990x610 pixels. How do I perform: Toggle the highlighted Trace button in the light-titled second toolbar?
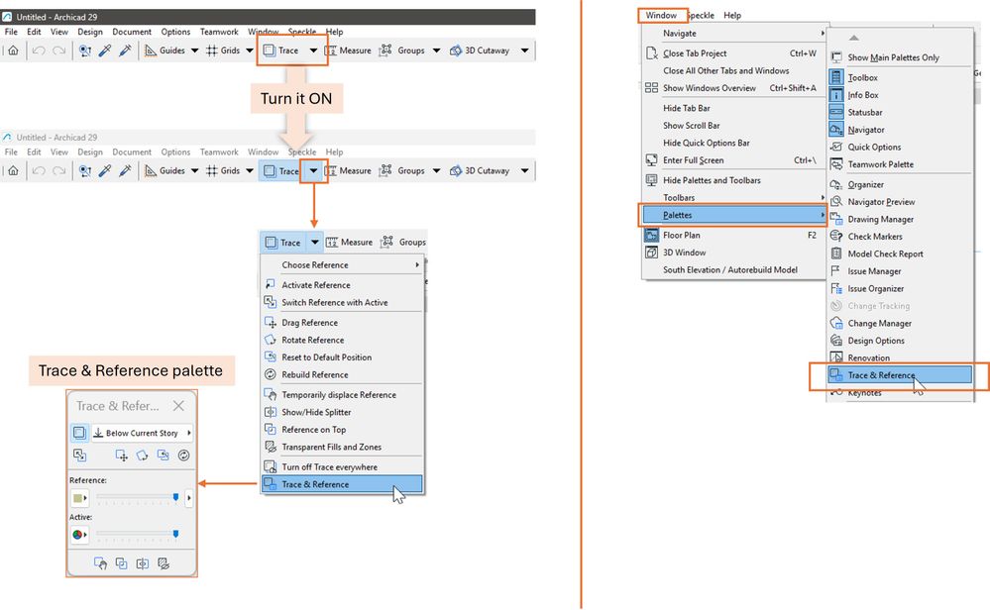(281, 171)
